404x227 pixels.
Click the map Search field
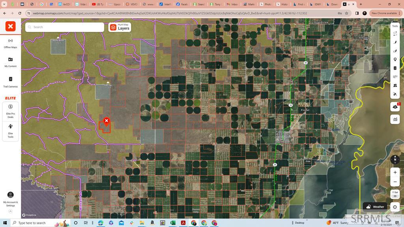(x=65, y=27)
